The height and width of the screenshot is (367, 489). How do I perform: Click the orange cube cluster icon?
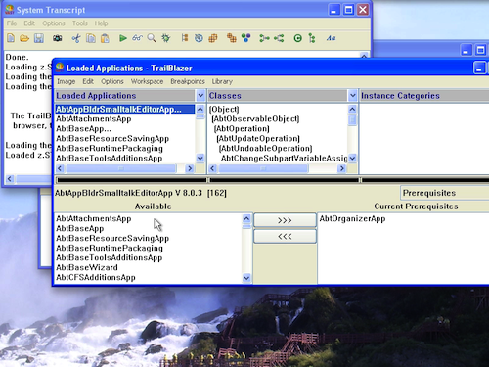point(213,38)
